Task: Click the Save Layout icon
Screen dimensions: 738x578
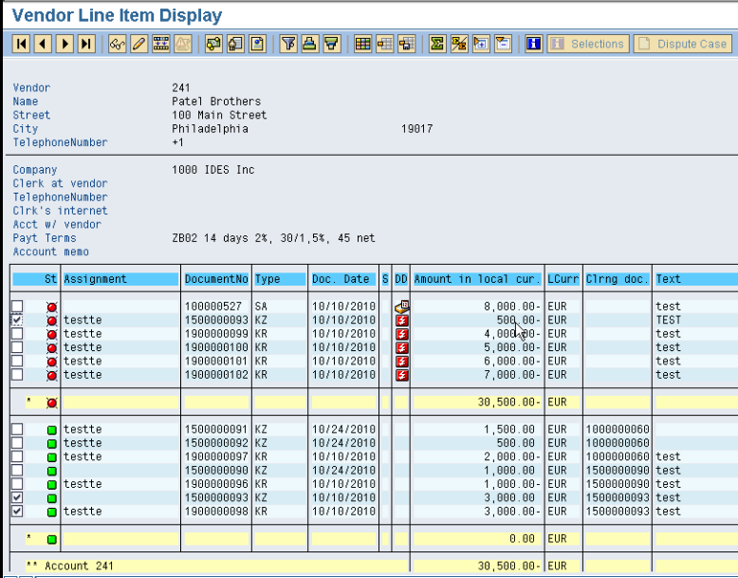Action: pos(406,44)
